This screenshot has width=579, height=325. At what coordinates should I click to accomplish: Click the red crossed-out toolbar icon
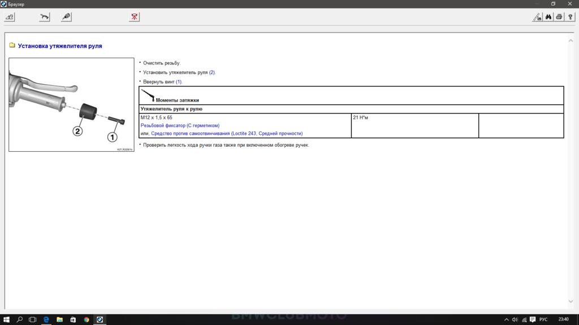134,17
